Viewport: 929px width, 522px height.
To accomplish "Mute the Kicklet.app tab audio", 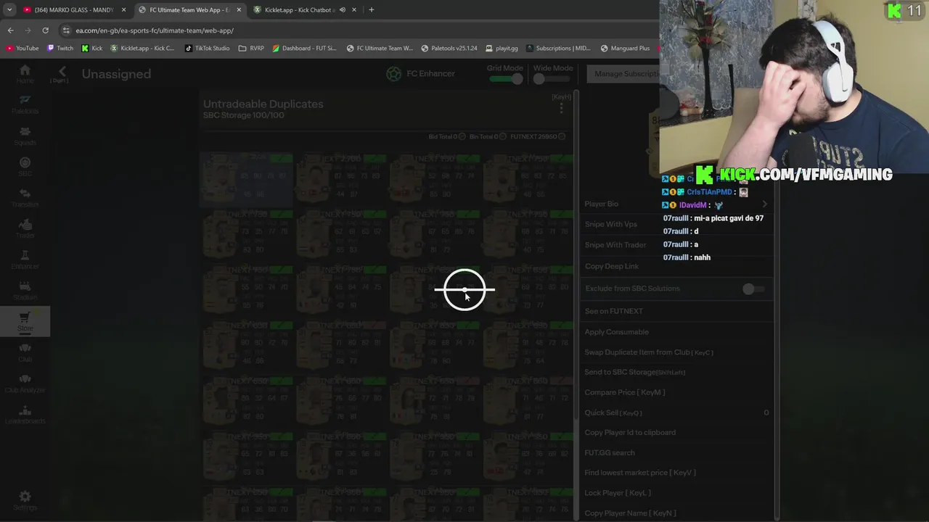I will tap(342, 10).
